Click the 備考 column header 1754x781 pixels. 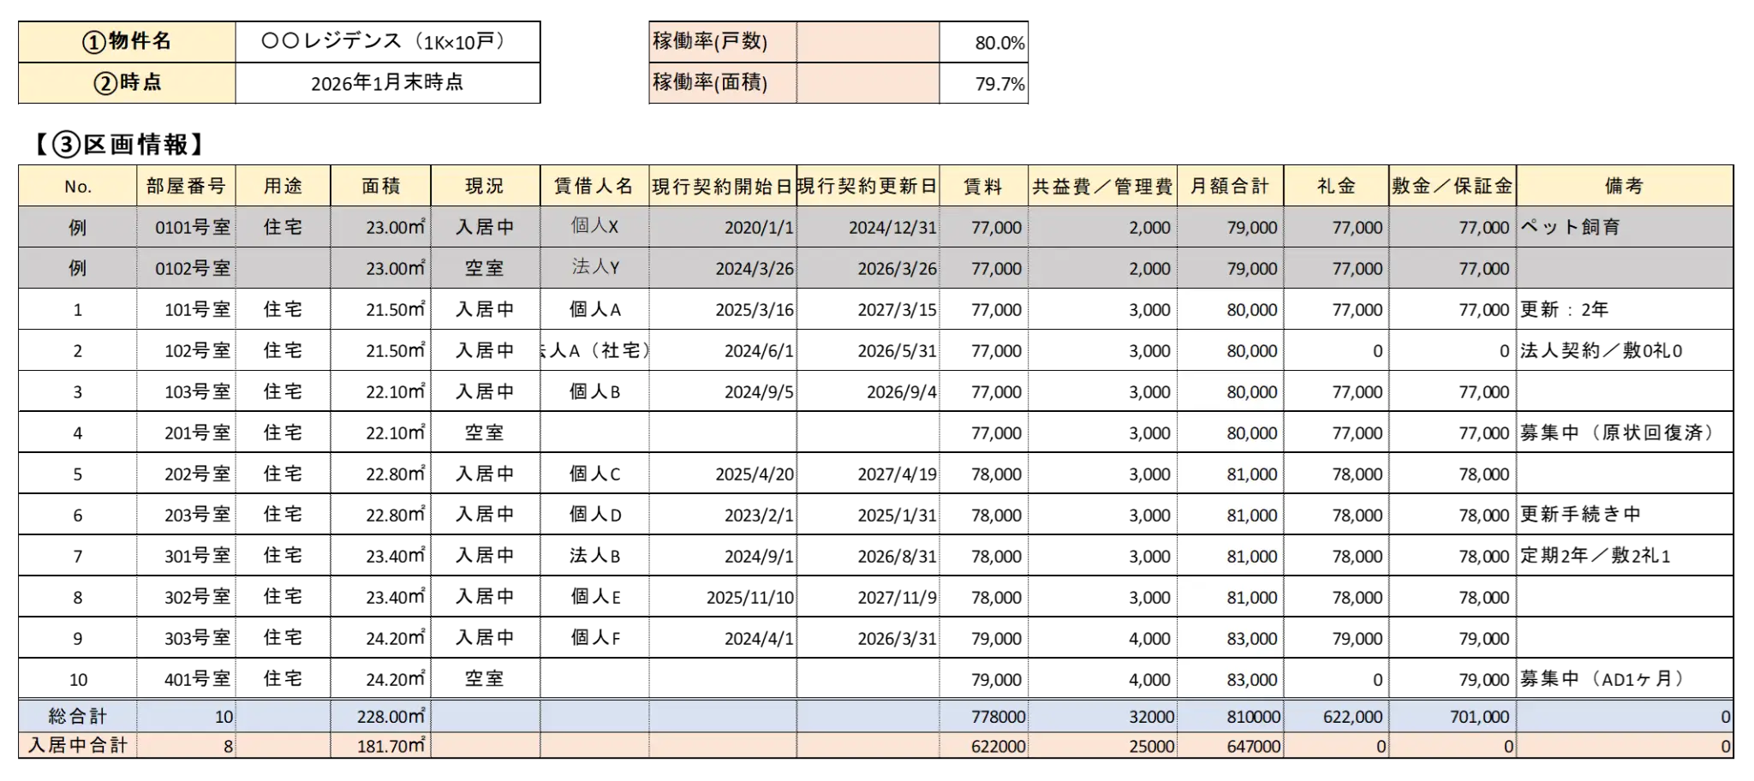(1623, 186)
